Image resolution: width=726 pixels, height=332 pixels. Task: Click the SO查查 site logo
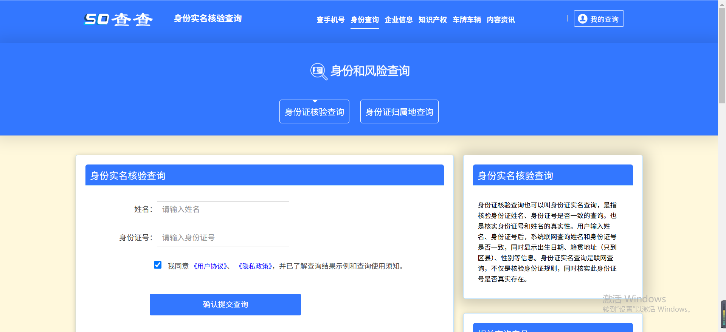[x=118, y=19]
